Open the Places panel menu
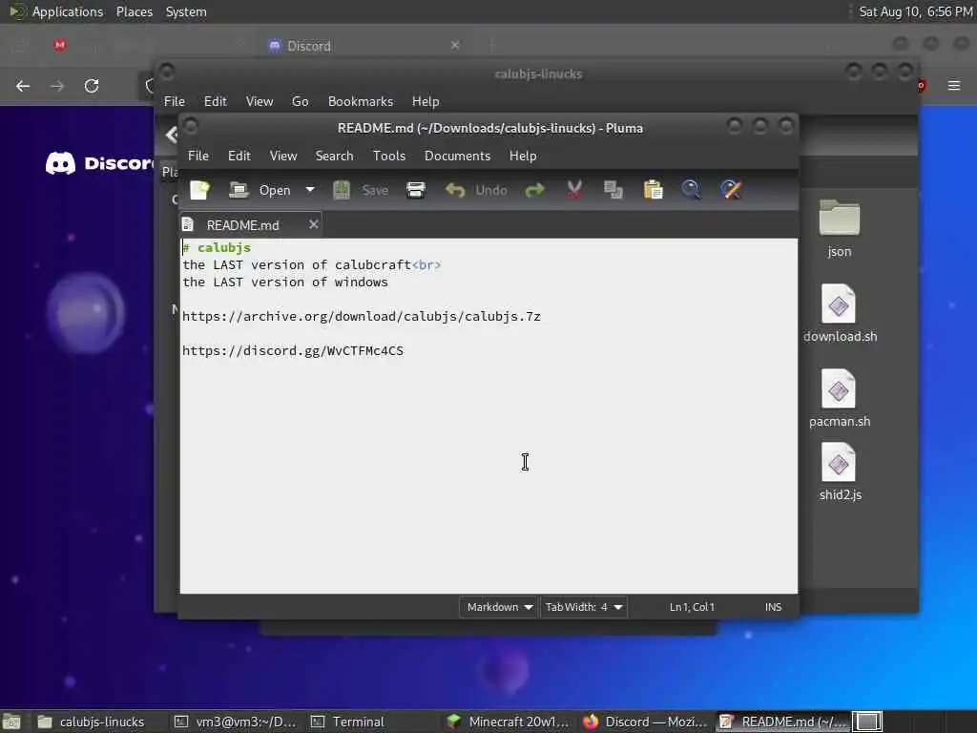This screenshot has height=733, width=977. 134,11
